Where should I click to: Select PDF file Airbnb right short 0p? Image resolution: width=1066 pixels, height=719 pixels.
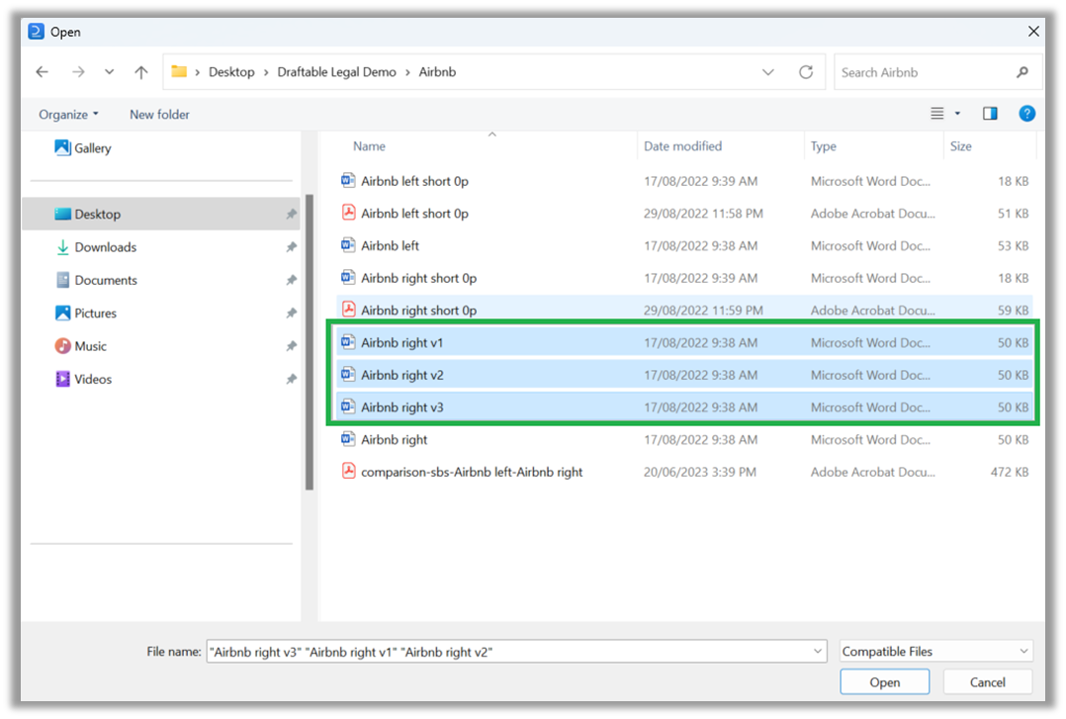pyautogui.click(x=684, y=310)
